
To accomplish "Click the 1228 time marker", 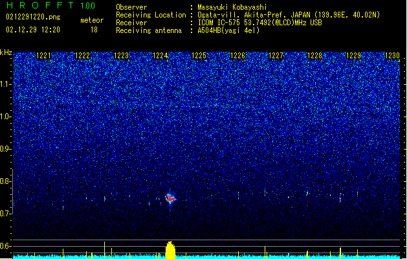I will coord(314,56).
